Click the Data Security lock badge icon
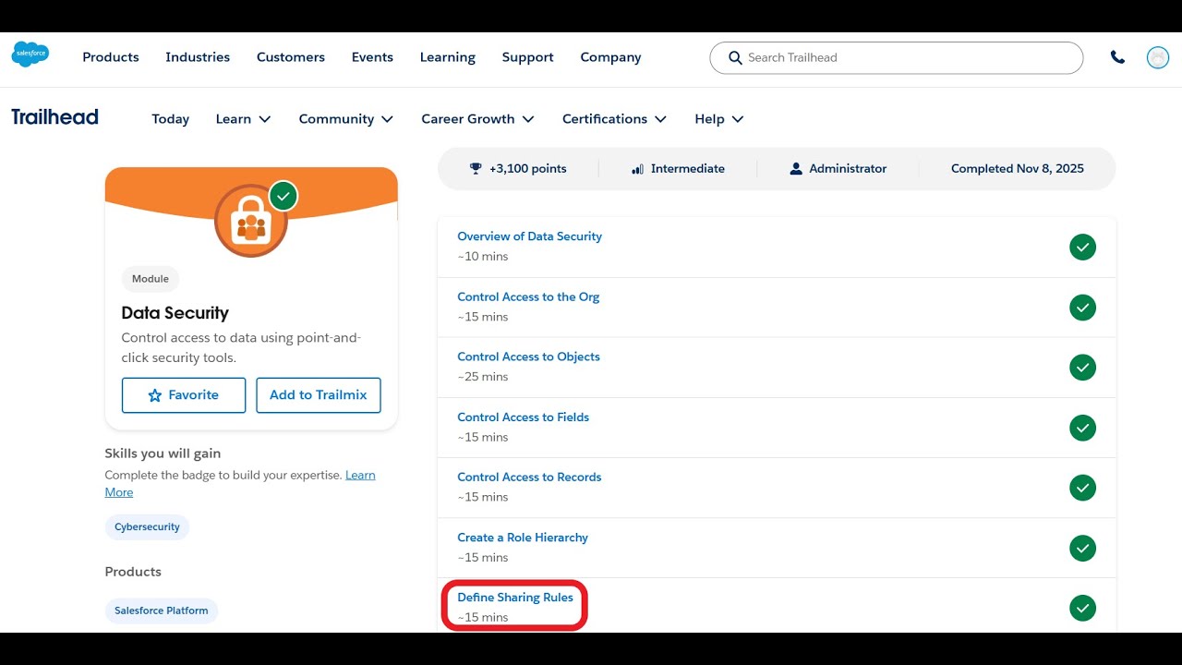 click(x=251, y=221)
